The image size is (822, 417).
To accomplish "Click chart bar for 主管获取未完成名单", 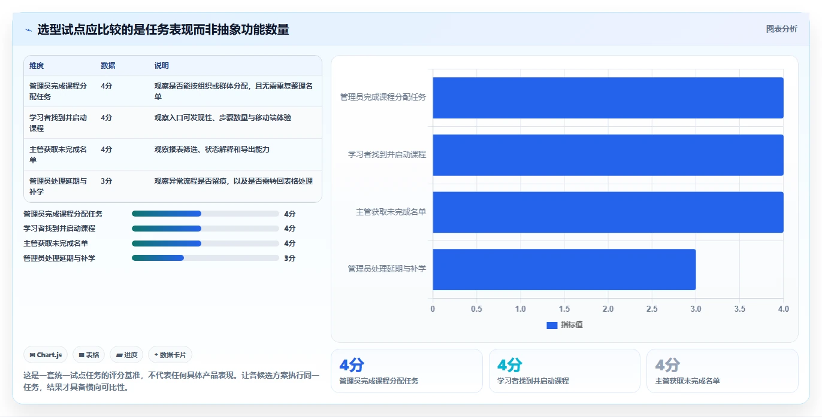I will 608,212.
